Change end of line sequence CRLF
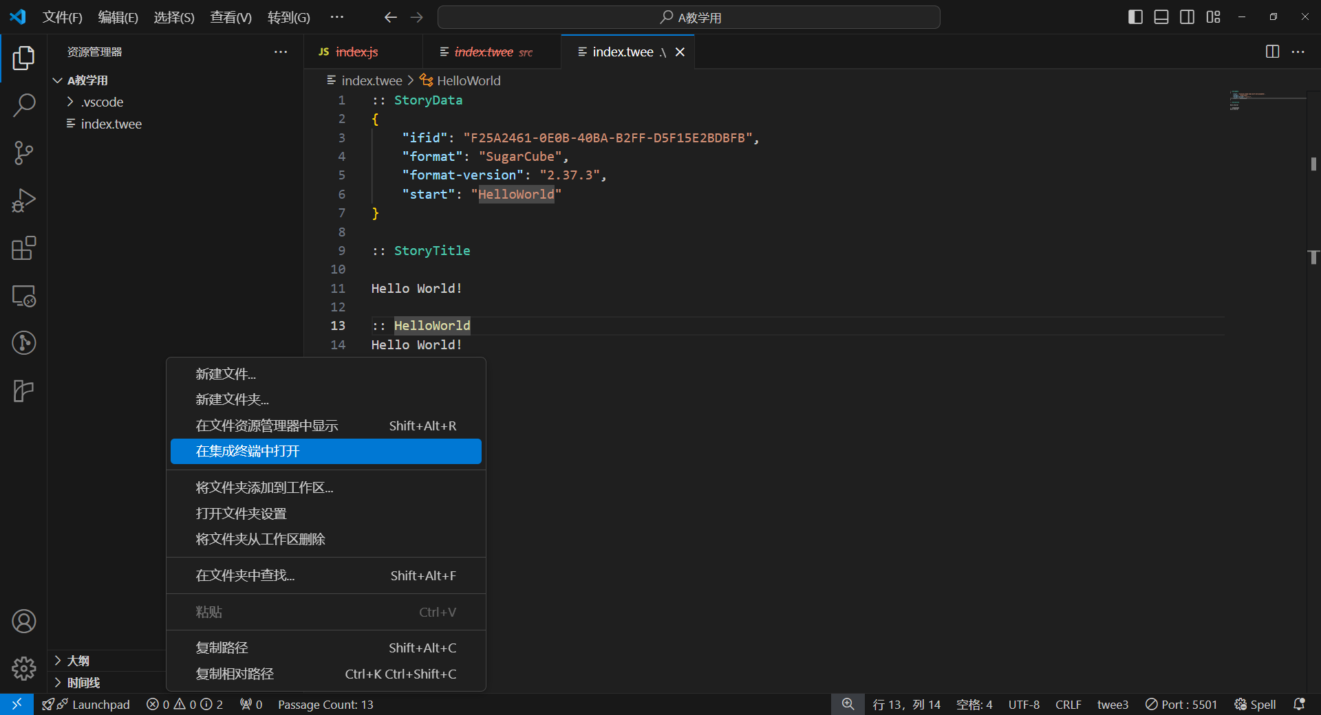1321x715 pixels. [x=1068, y=705]
